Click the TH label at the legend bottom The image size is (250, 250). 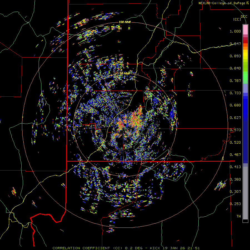[x=239, y=216]
